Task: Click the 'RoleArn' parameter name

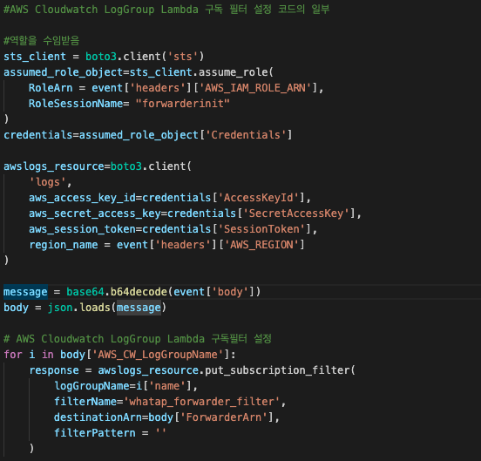Action: pyautogui.click(x=51, y=88)
